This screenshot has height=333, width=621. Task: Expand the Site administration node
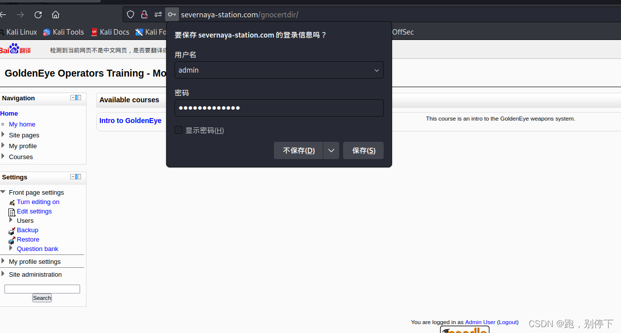click(x=3, y=274)
